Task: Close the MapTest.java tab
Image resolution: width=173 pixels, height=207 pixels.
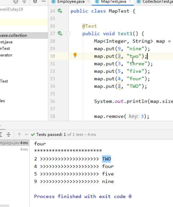Action: [x=130, y=2]
